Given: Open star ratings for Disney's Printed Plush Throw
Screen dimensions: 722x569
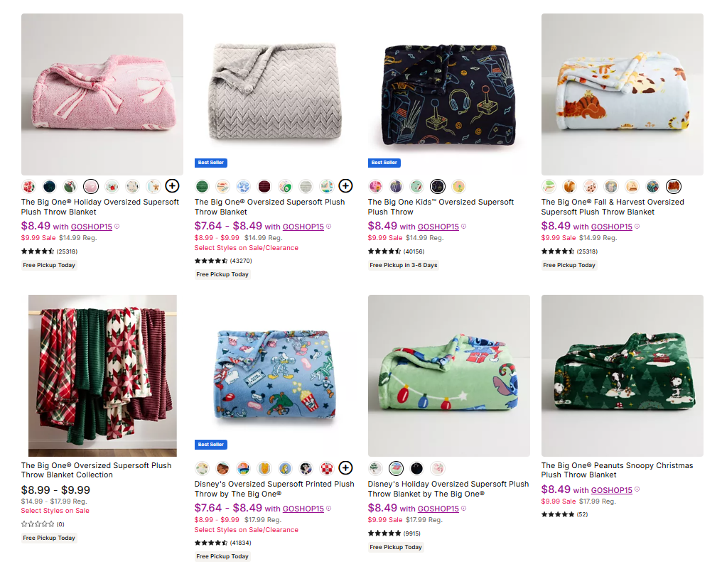Looking at the screenshot, I should [x=211, y=543].
